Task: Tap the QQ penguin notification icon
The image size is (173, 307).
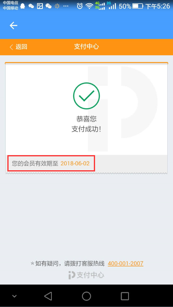Action: tap(23, 6)
